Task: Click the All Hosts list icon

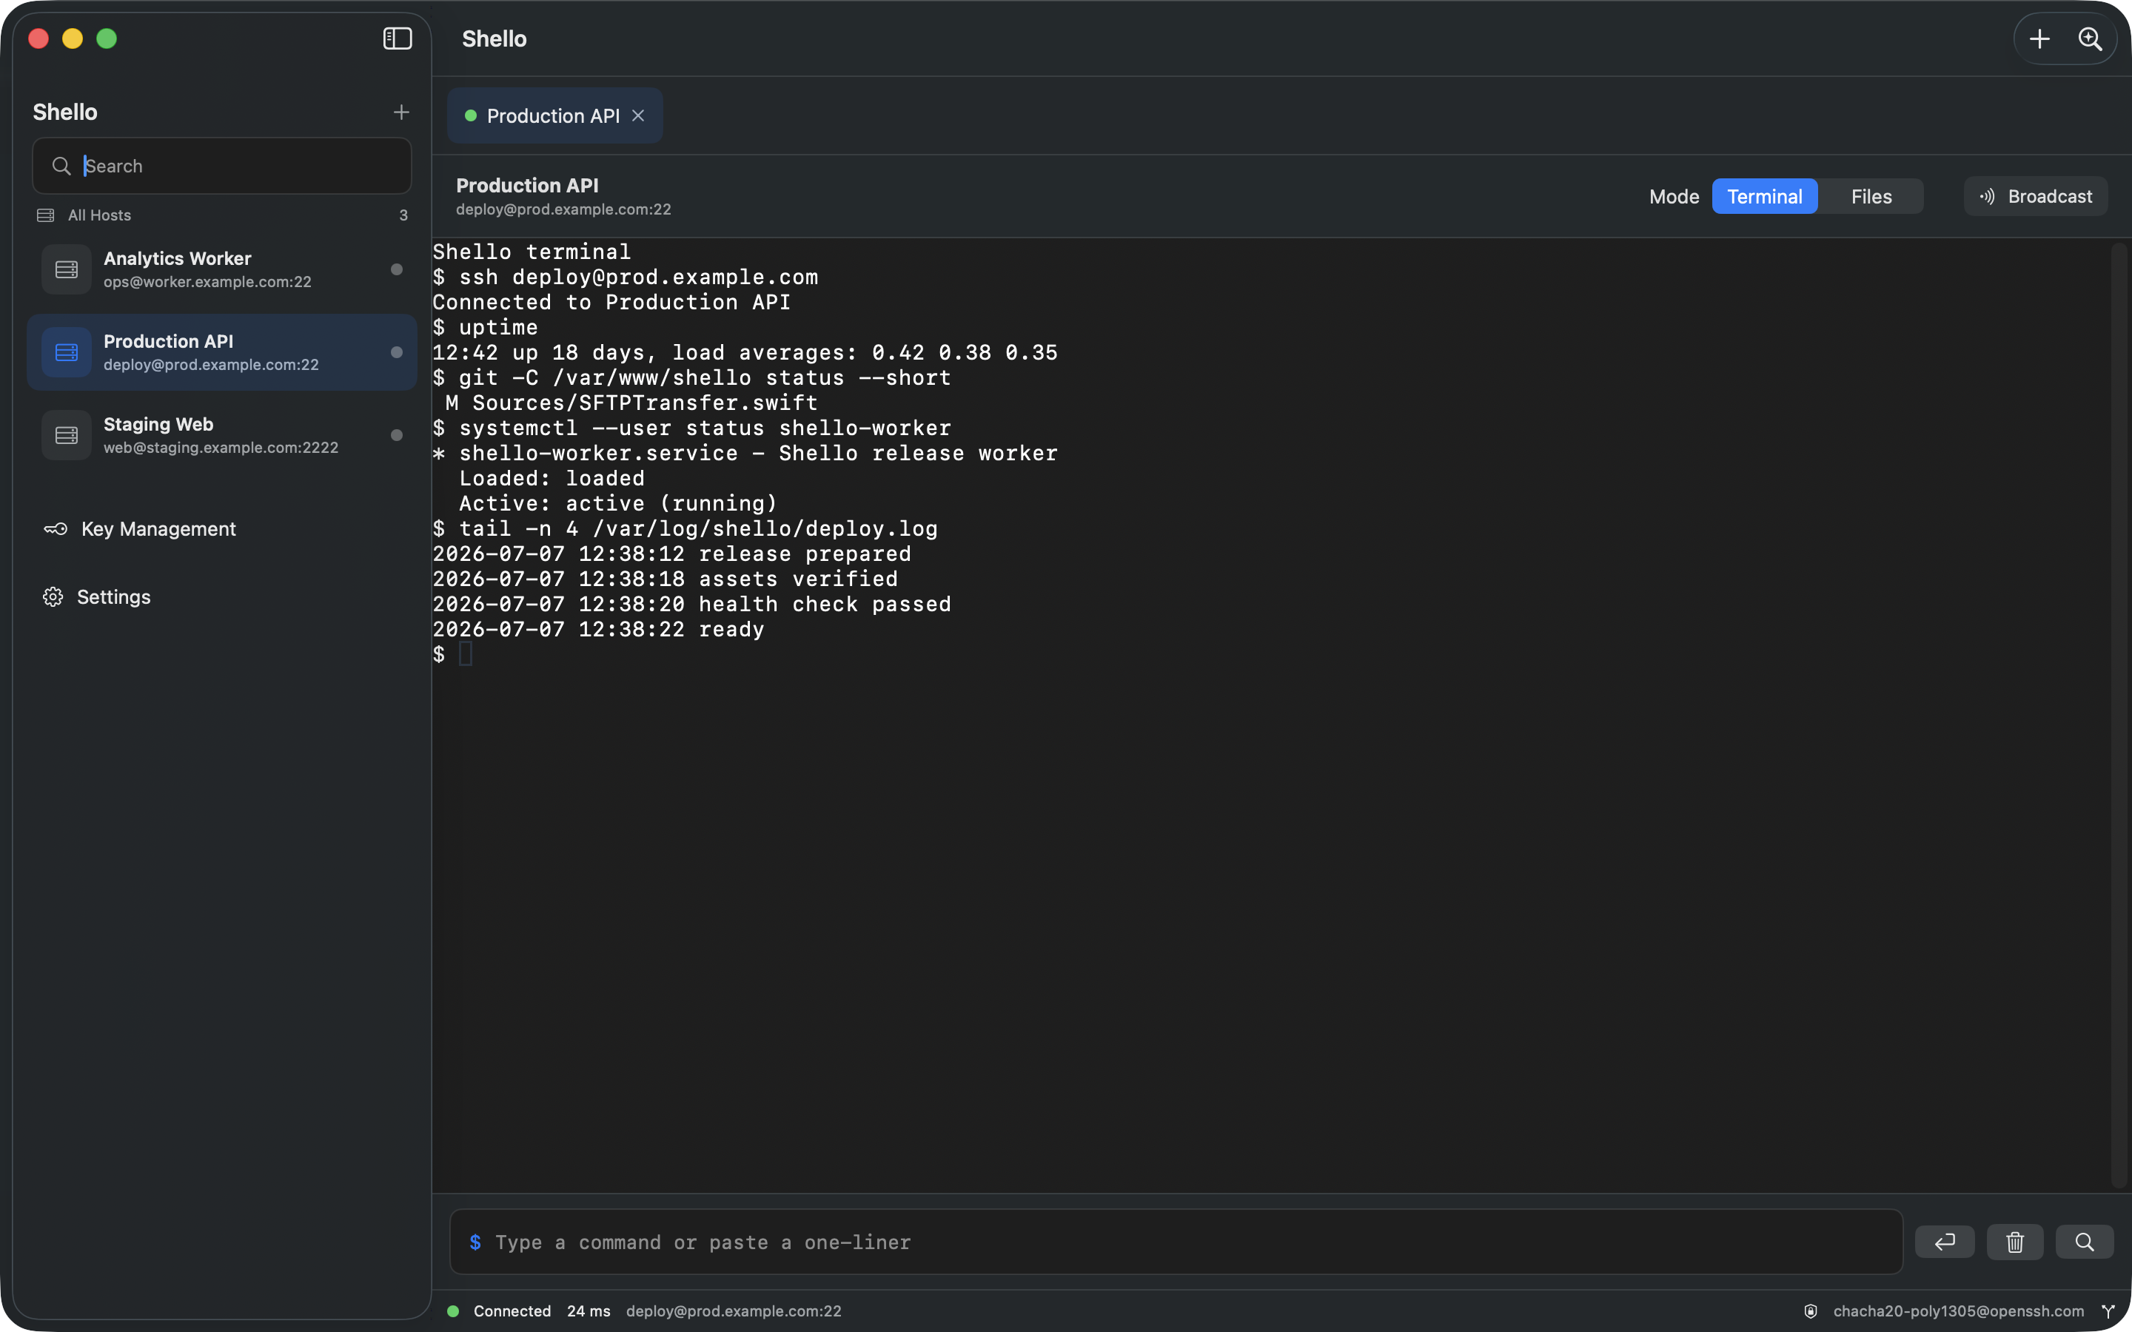Action: coord(46,215)
